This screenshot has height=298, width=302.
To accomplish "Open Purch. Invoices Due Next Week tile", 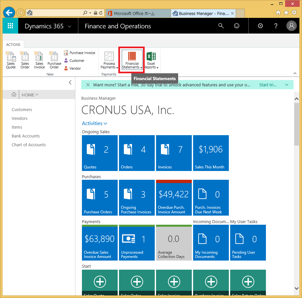I will (211, 198).
